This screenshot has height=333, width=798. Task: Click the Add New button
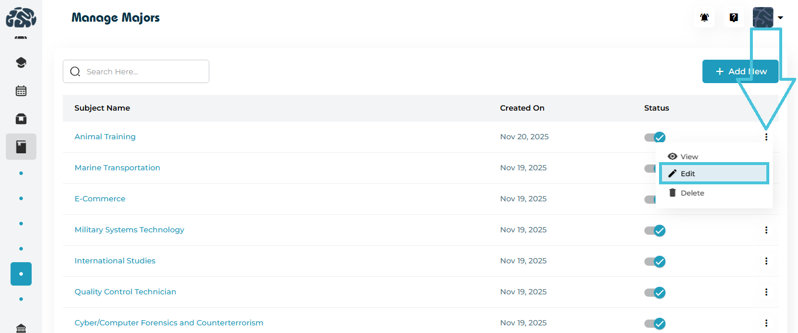(x=740, y=71)
